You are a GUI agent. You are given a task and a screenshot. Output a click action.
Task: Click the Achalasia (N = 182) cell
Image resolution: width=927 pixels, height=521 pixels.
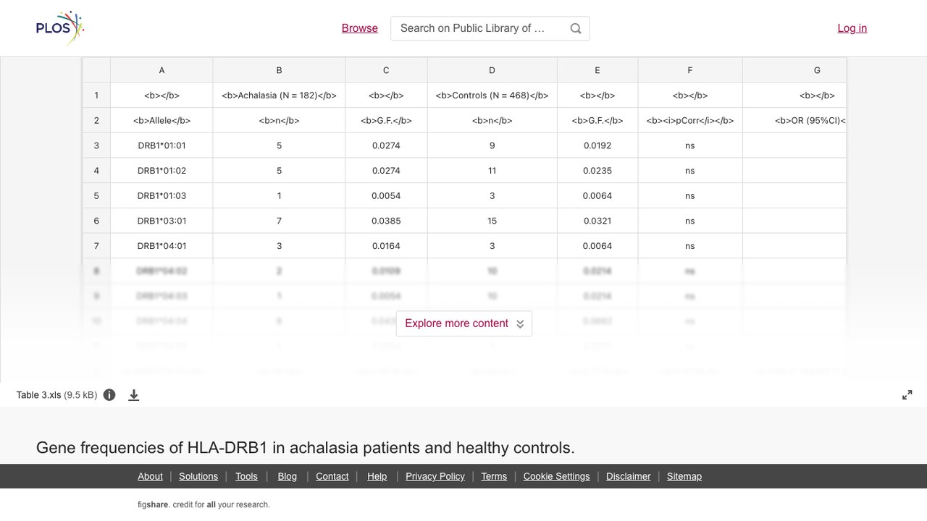tap(279, 96)
